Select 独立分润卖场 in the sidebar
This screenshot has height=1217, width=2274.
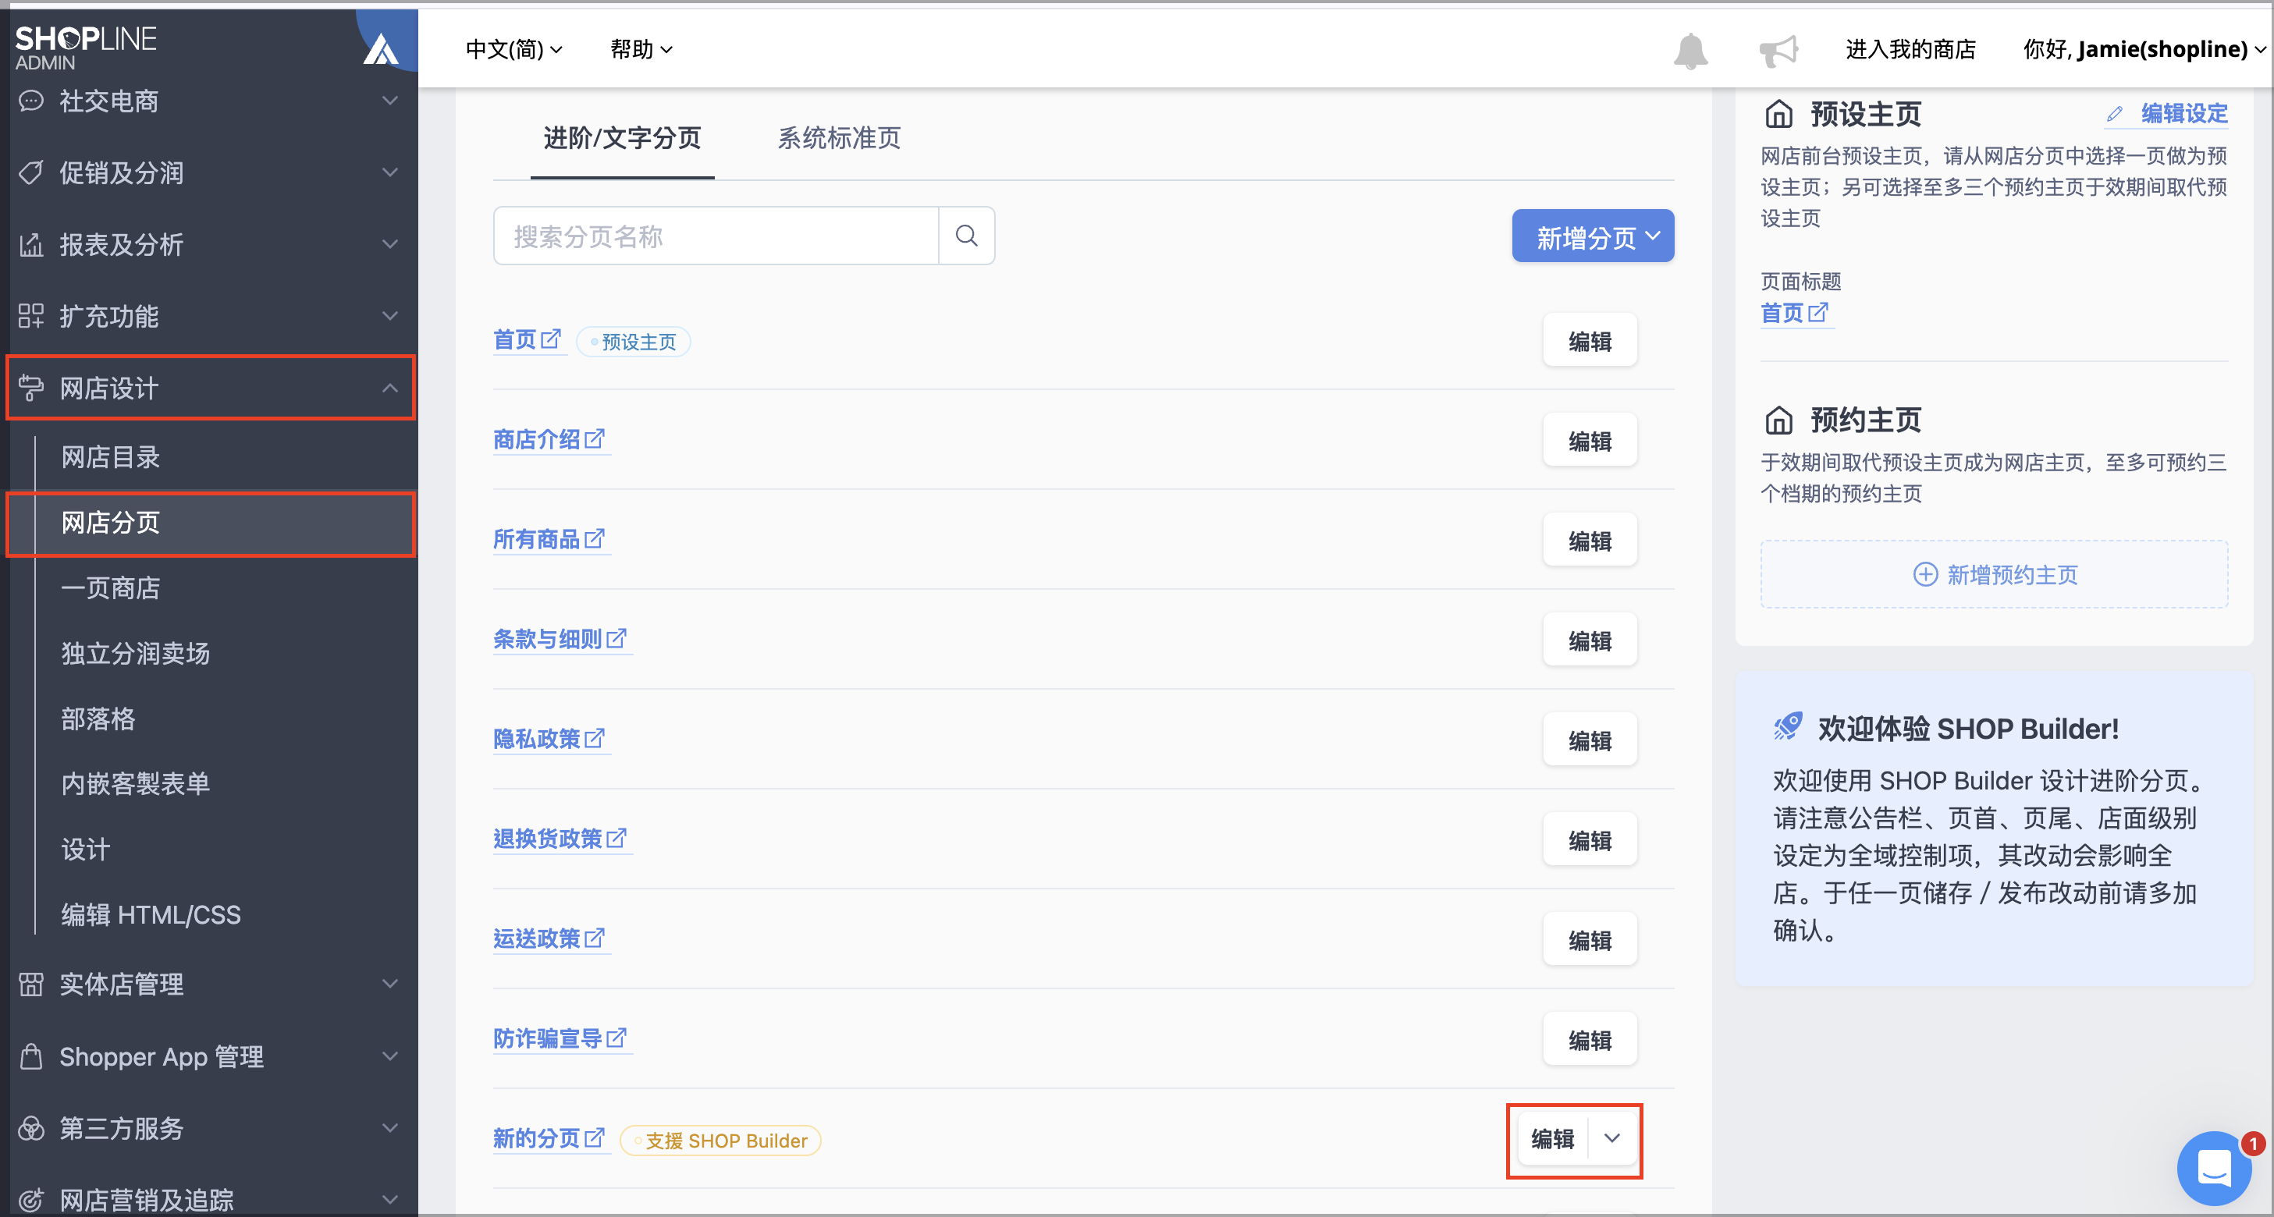(x=135, y=653)
